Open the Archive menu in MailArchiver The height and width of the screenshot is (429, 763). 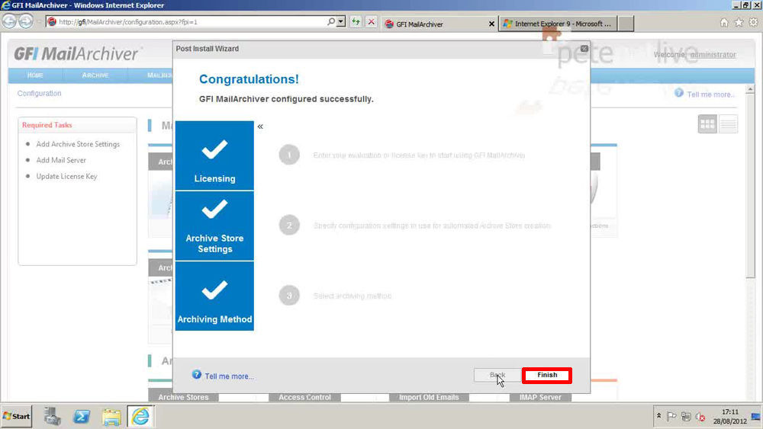coord(95,75)
